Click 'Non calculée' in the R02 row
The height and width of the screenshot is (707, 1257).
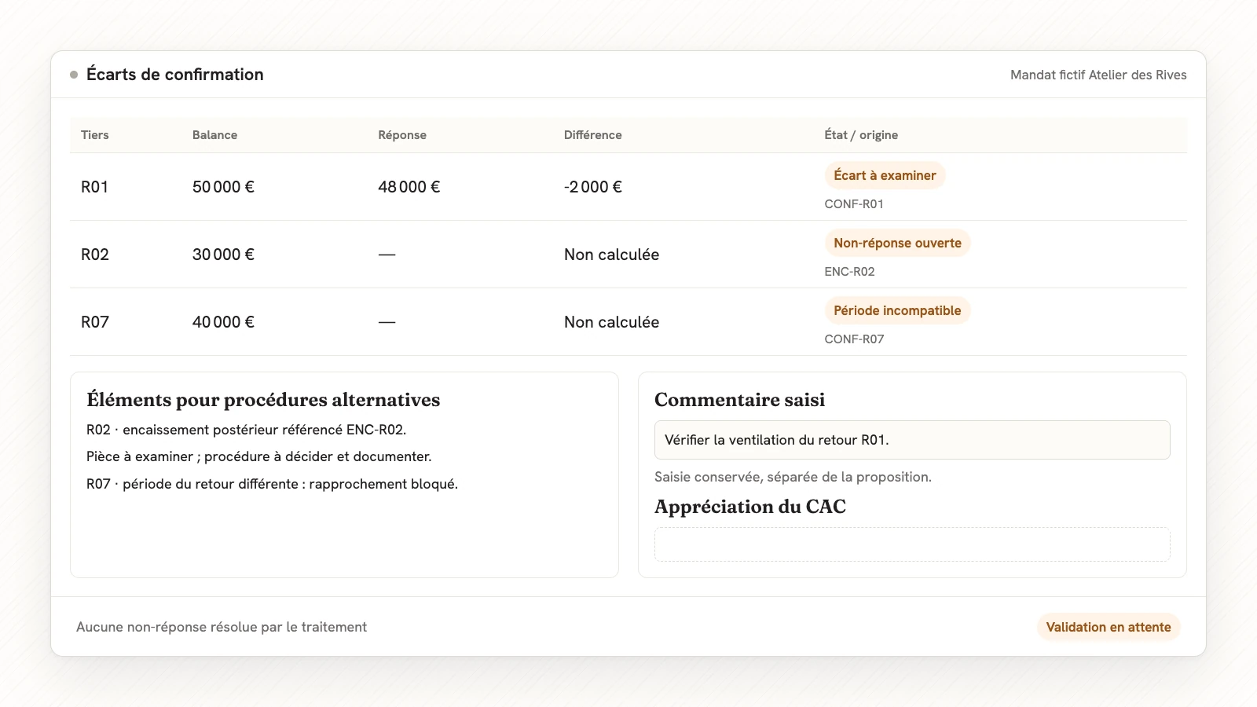(x=611, y=255)
